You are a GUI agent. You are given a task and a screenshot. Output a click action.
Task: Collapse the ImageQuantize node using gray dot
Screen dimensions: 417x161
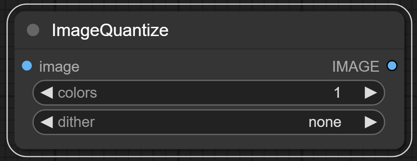point(33,30)
